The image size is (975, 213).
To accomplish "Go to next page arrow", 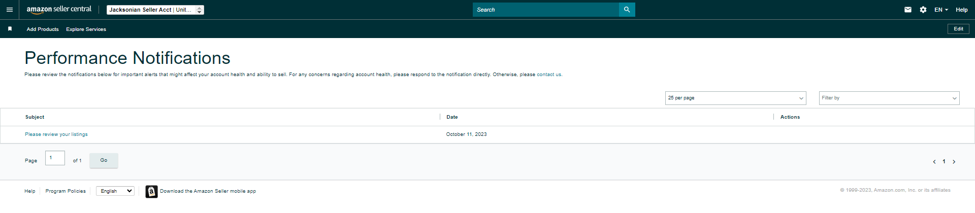I will [954, 162].
